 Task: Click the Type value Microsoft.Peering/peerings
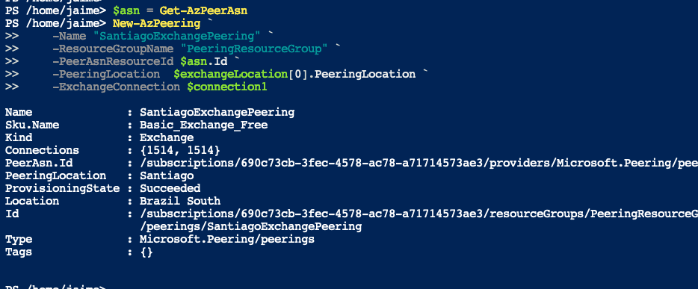(x=227, y=239)
